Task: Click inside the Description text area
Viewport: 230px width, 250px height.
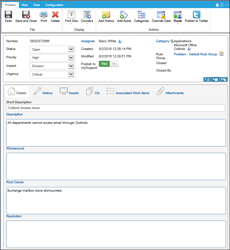Action: [x=116, y=133]
